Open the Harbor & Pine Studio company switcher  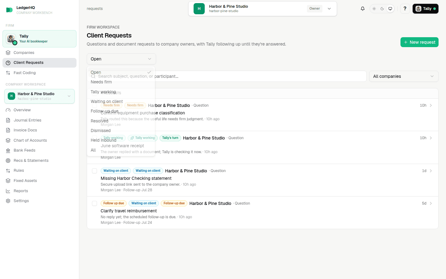(263, 9)
